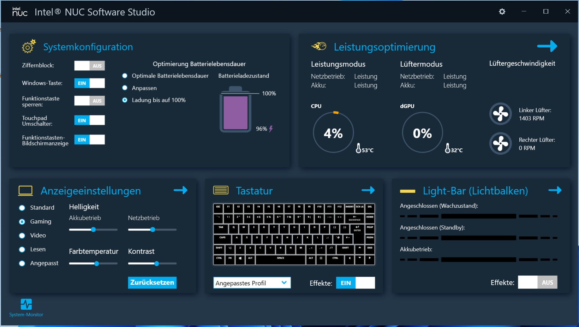Adjust Farbtemperatur slider

pos(93,263)
